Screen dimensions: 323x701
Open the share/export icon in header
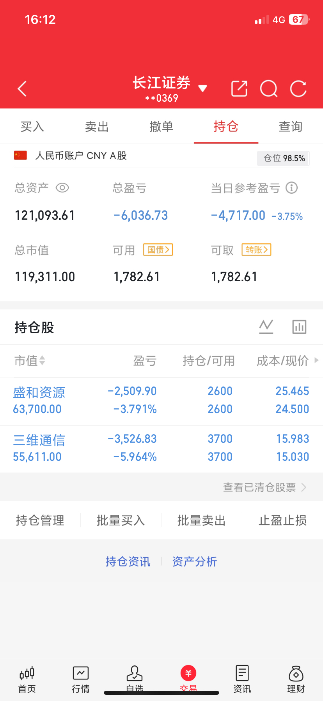[x=239, y=89]
